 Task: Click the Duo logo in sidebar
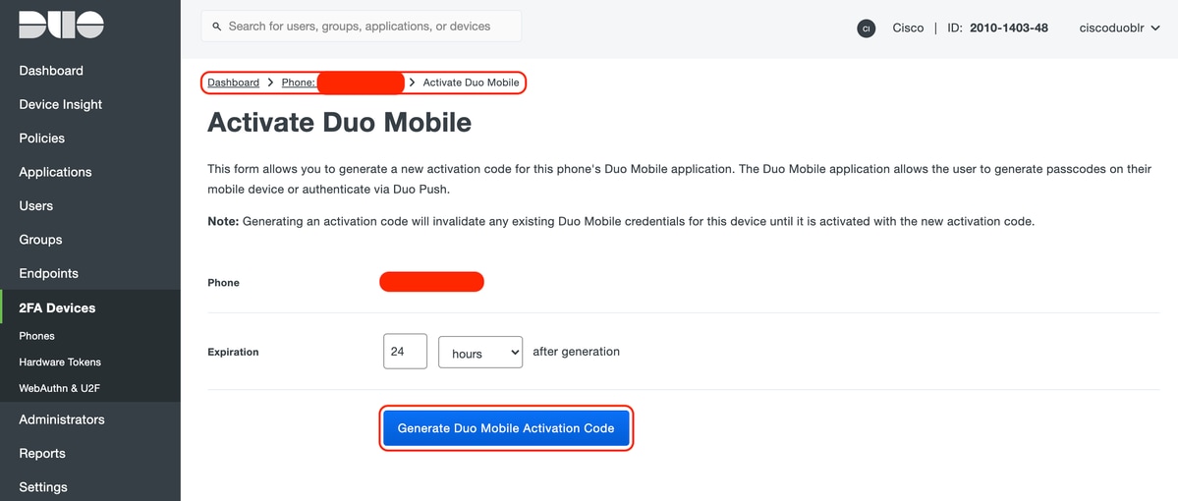(x=62, y=25)
